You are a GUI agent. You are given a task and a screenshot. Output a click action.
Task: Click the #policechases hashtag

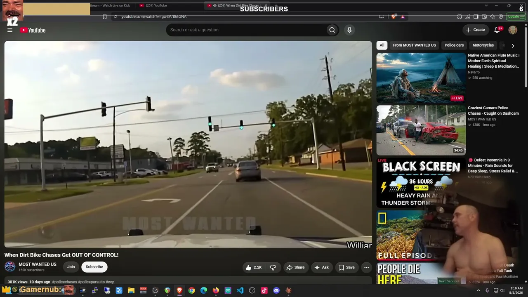pos(64,282)
